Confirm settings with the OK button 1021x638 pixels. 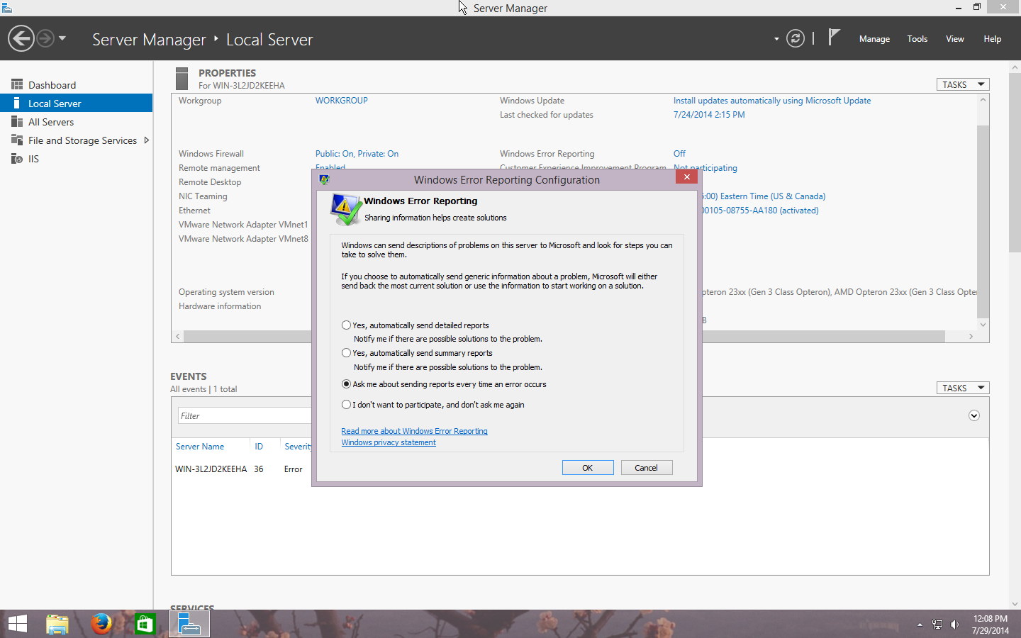tap(588, 467)
